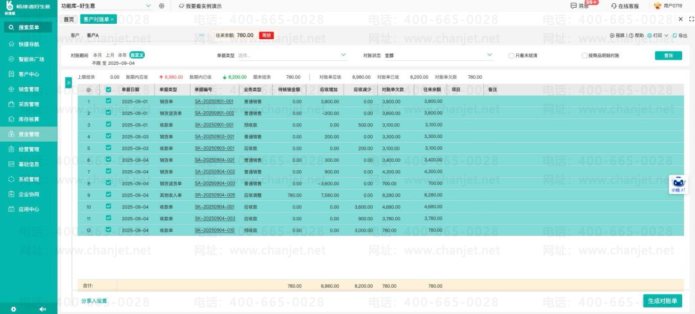Viewport: 695px width, 314px height.
Task: Collapse the sidebar with bottom arrow icon
Action: click(42, 309)
